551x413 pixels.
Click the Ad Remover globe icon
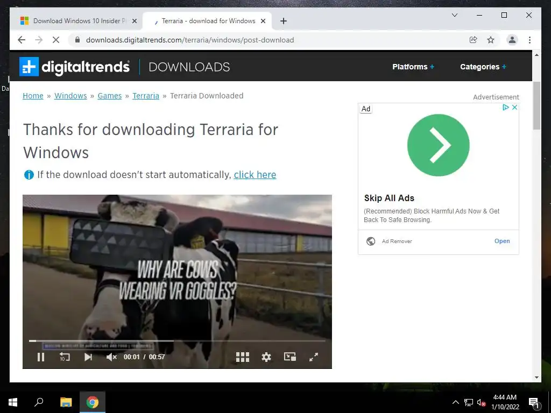(371, 241)
